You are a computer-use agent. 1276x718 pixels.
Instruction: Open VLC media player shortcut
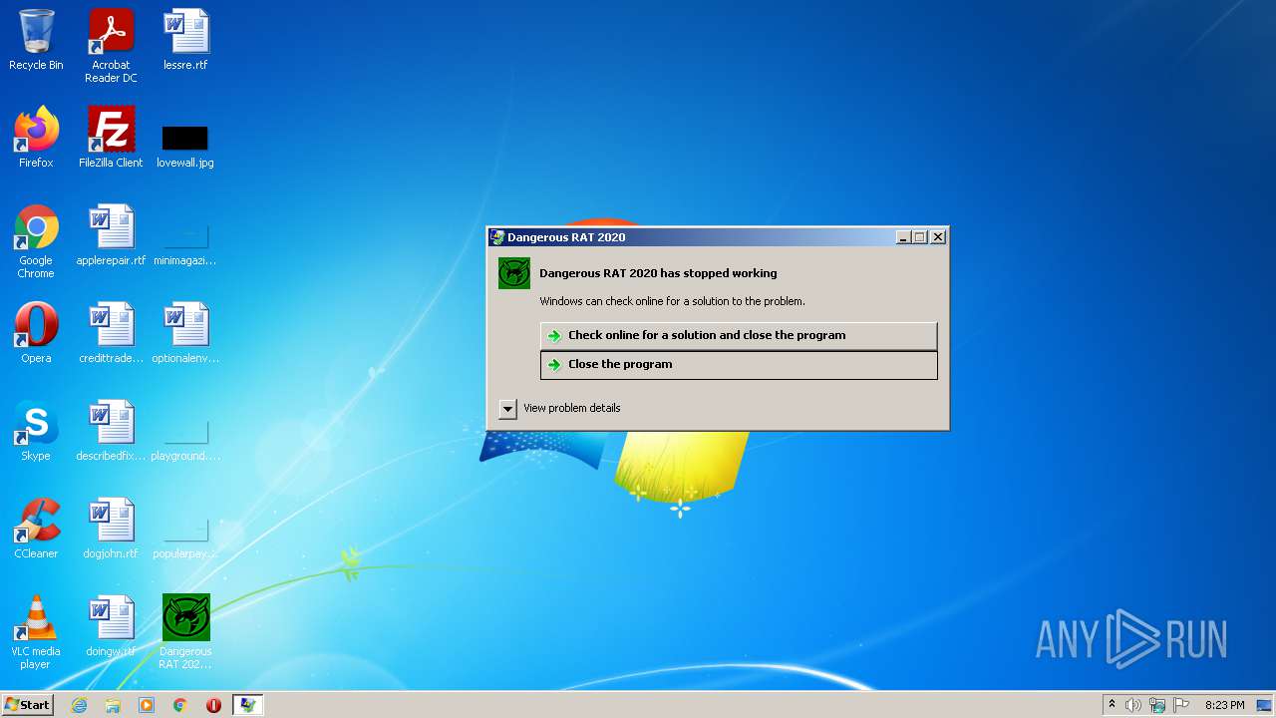pyautogui.click(x=36, y=632)
